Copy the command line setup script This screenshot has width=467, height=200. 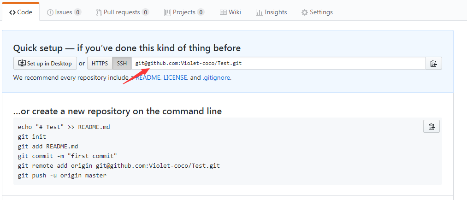click(x=431, y=126)
